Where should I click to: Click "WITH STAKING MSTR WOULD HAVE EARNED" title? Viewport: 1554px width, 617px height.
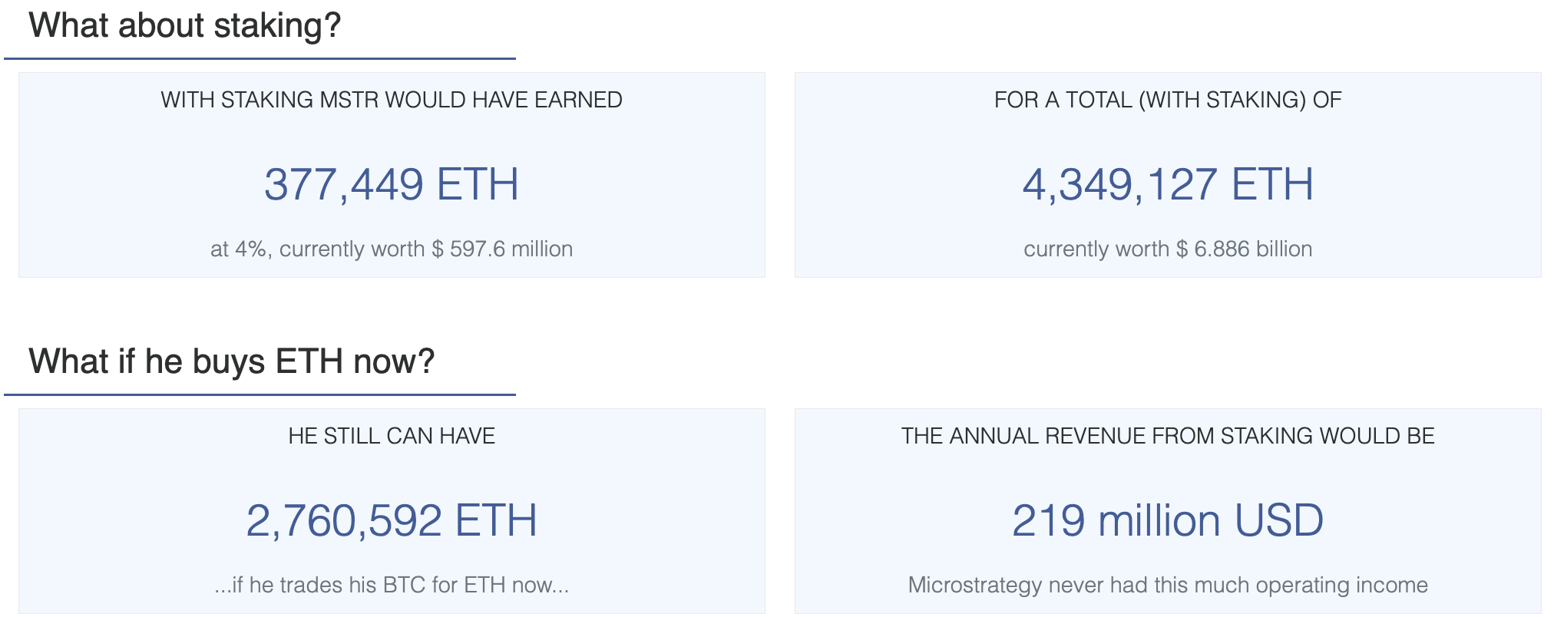[392, 100]
